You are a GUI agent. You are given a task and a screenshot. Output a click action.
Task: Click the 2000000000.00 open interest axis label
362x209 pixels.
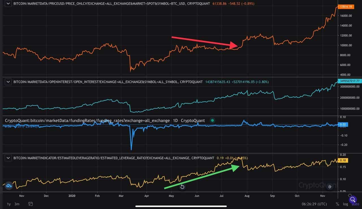[350, 98]
